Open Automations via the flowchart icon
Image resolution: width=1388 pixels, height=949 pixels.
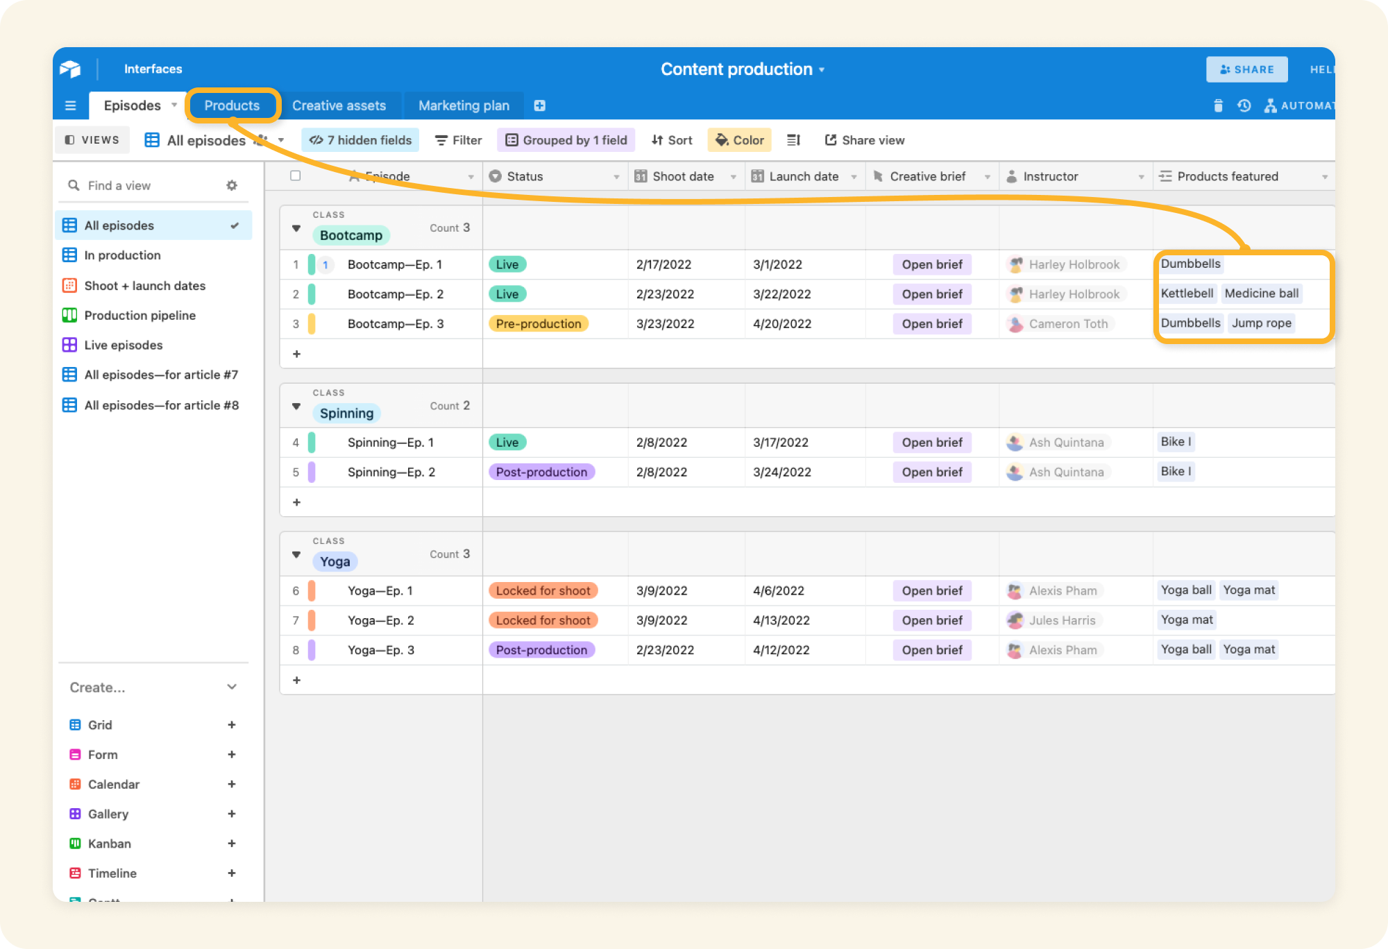click(1271, 105)
